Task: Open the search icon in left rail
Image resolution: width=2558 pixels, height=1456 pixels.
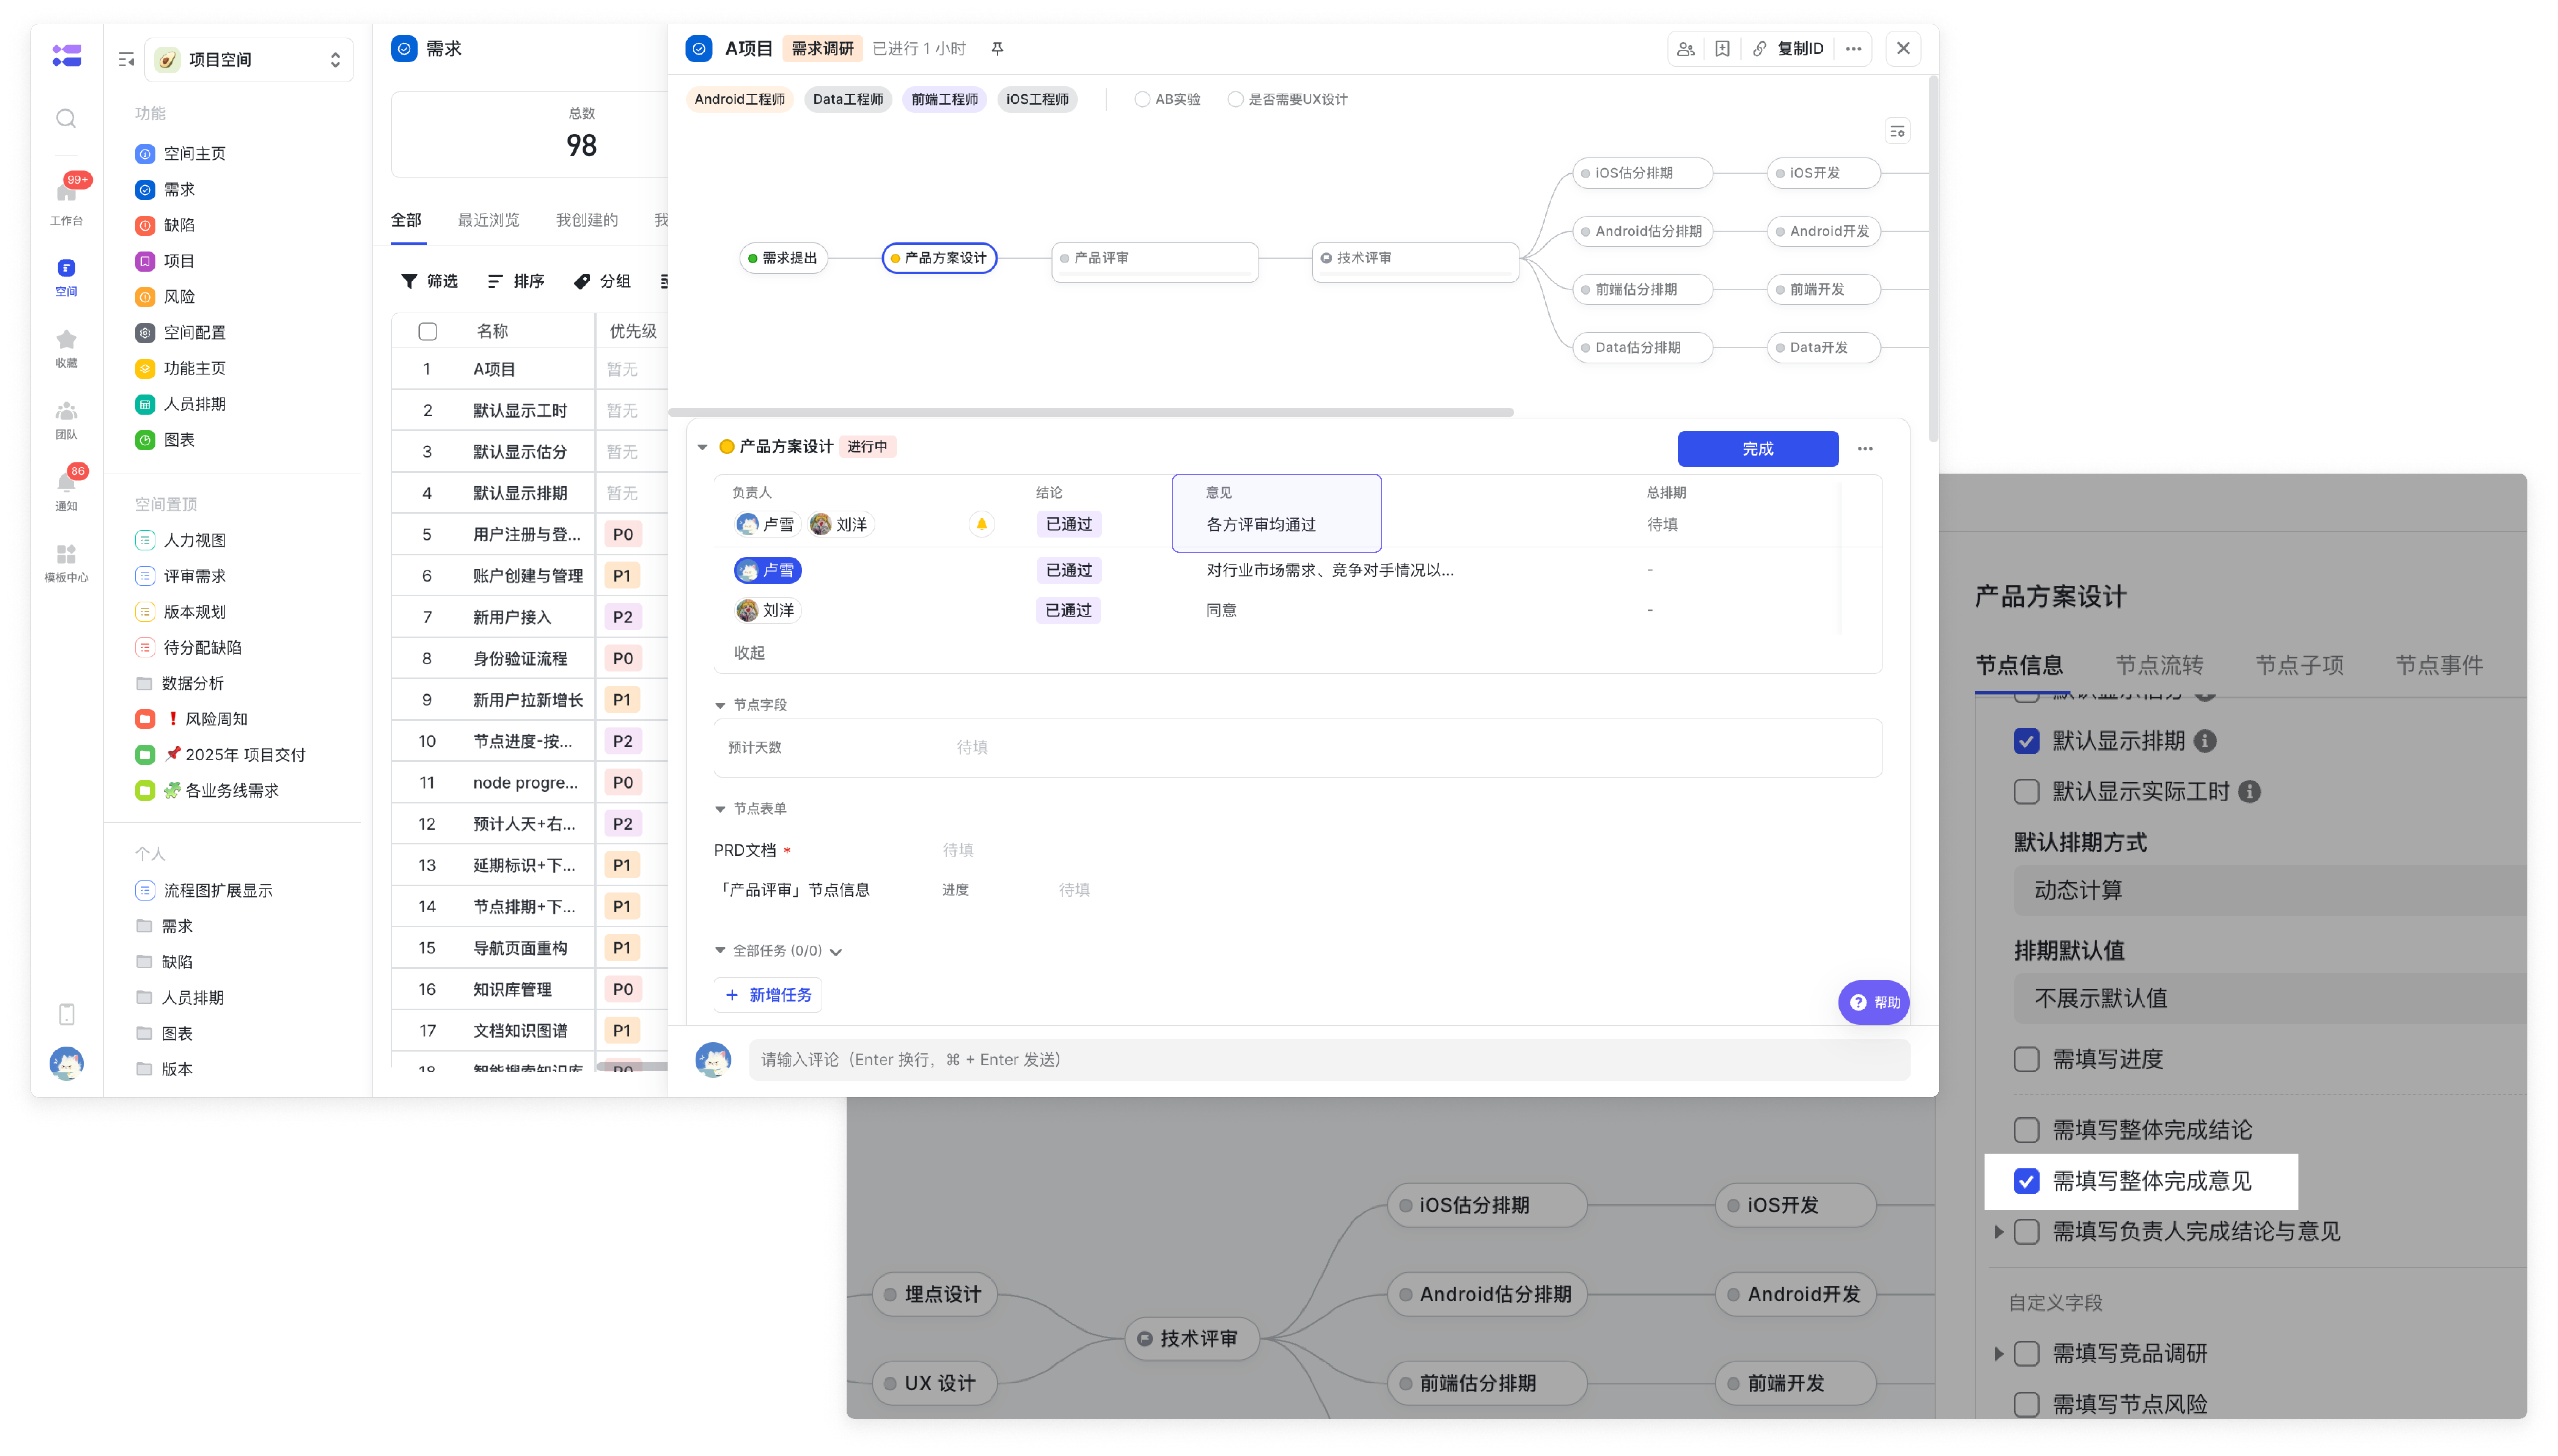Action: [x=66, y=119]
